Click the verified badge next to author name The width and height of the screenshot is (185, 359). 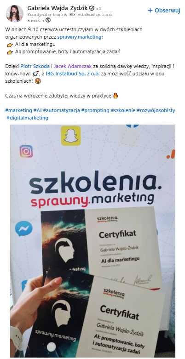[x=92, y=8]
